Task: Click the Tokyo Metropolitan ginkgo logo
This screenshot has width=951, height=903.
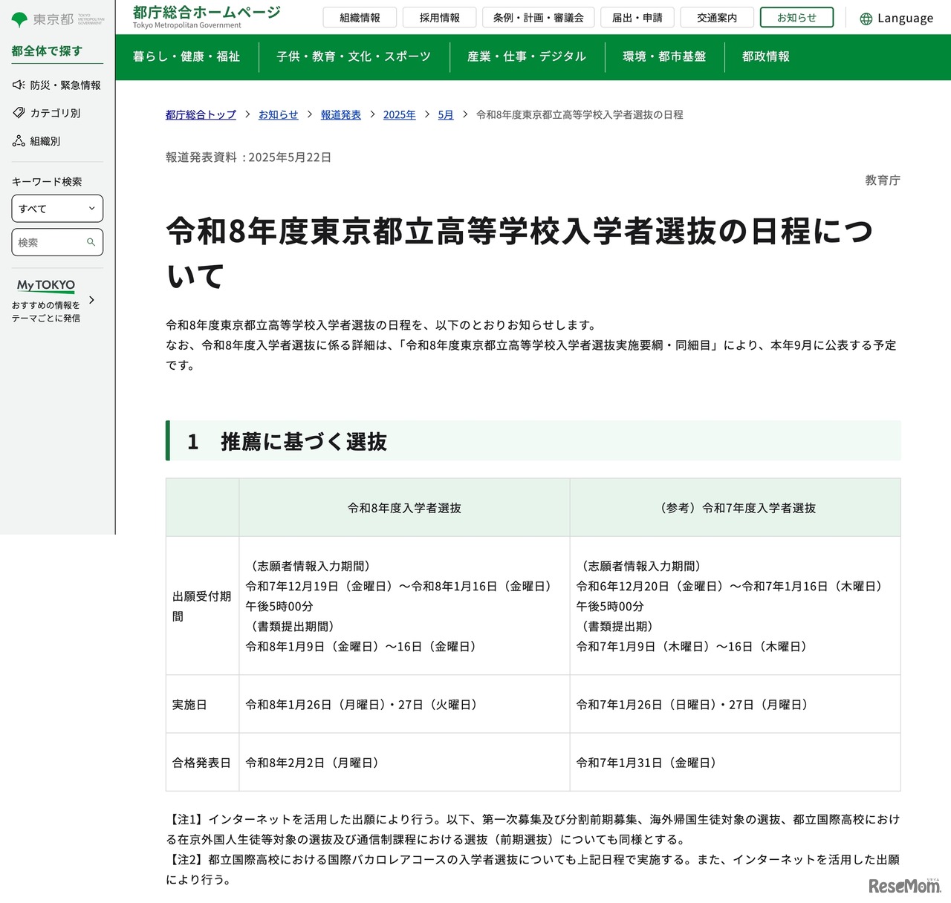Action: [x=20, y=19]
